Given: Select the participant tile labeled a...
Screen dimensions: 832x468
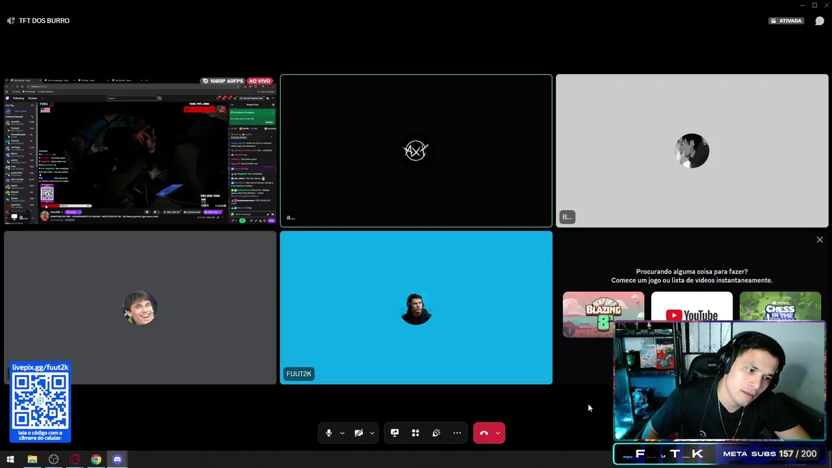Looking at the screenshot, I should [416, 151].
